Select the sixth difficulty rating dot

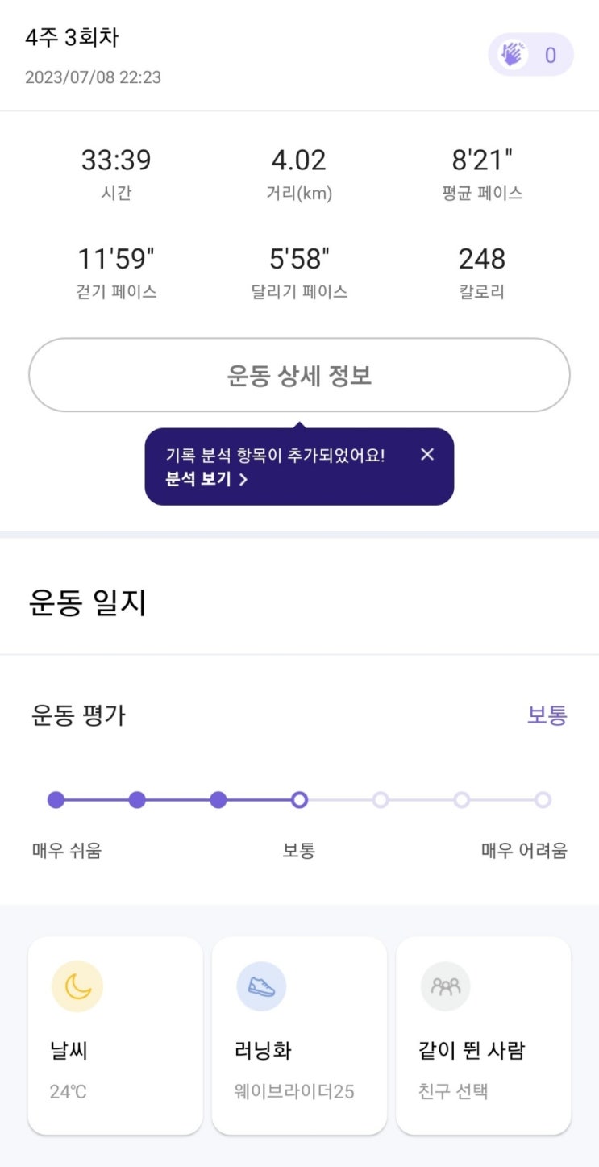pyautogui.click(x=461, y=800)
